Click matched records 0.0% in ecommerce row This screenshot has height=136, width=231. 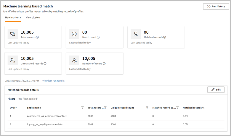(x=185, y=116)
